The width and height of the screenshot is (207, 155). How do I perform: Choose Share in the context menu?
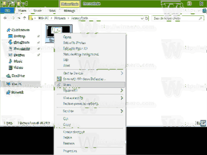click(90, 85)
